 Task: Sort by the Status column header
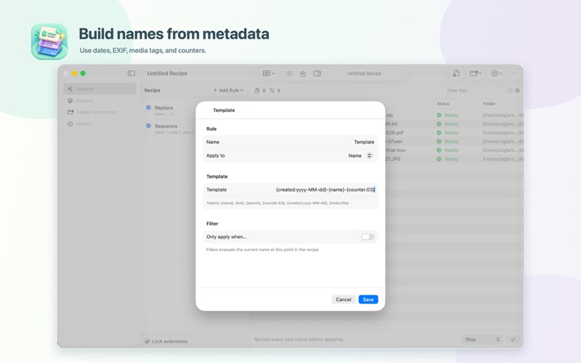click(x=443, y=104)
